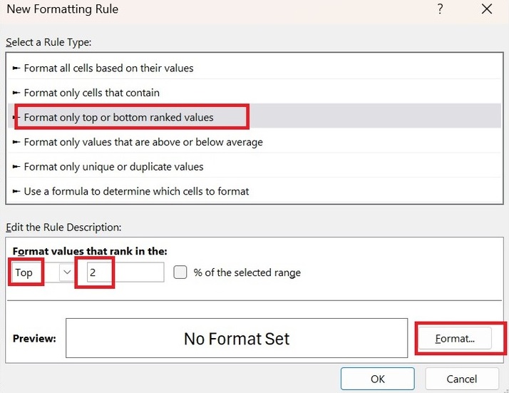509x393 pixels.
Task: Select 'Format only values above or below average'
Action: point(143,142)
